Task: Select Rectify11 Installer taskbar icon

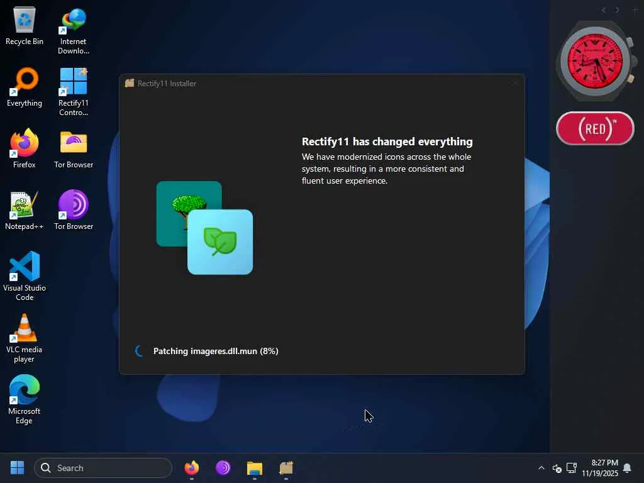Action: pos(286,468)
